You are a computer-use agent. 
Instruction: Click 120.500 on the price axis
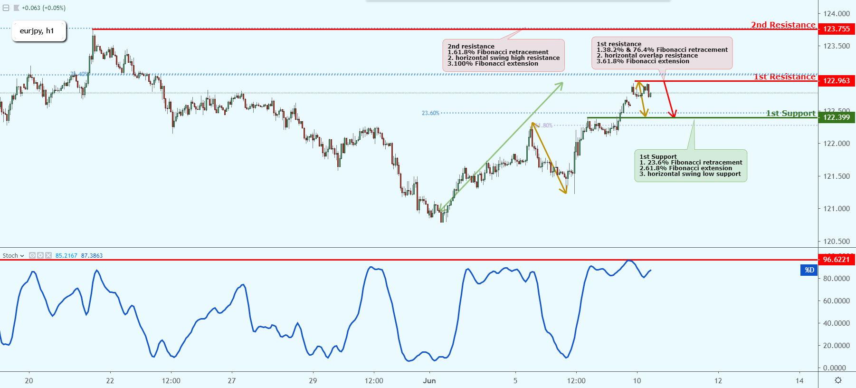tap(837, 242)
